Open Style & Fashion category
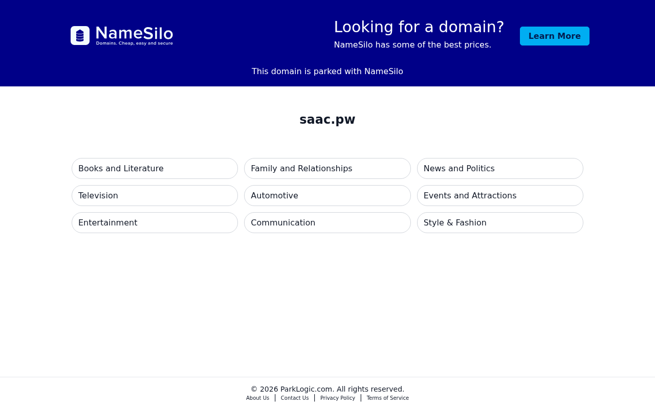The height and width of the screenshot is (409, 655). (x=500, y=223)
